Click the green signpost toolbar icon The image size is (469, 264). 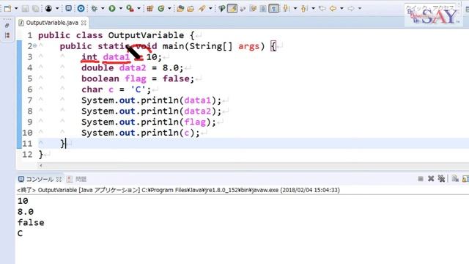[221, 8]
